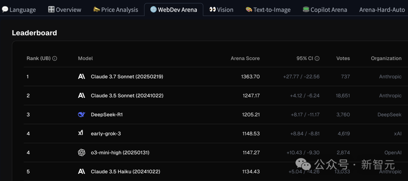Click the votes count 3,760
The image size is (408, 181).
(343, 114)
